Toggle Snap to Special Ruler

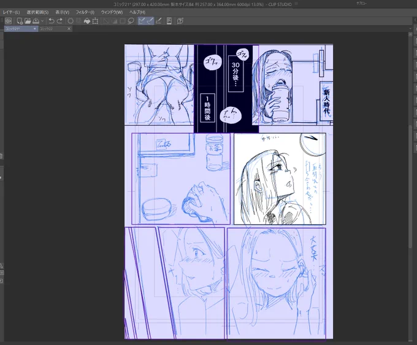click(x=150, y=21)
